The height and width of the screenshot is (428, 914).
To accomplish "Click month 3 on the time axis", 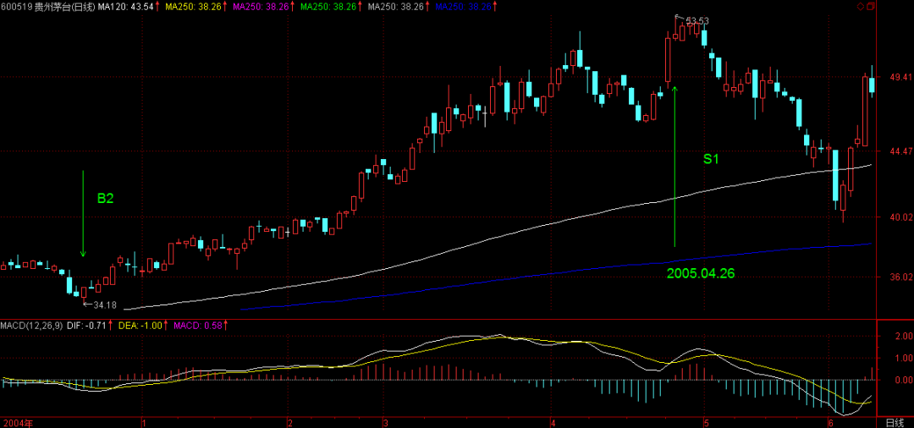I will pyautogui.click(x=384, y=422).
